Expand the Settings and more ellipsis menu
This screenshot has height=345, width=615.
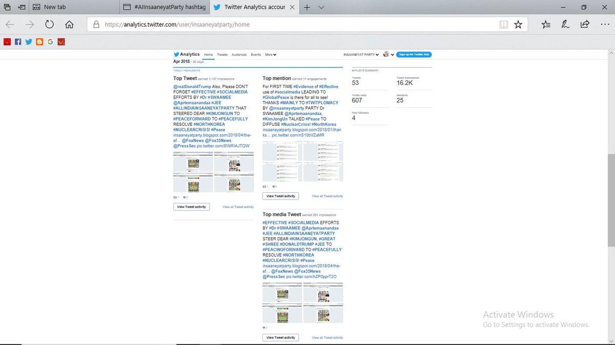point(605,24)
